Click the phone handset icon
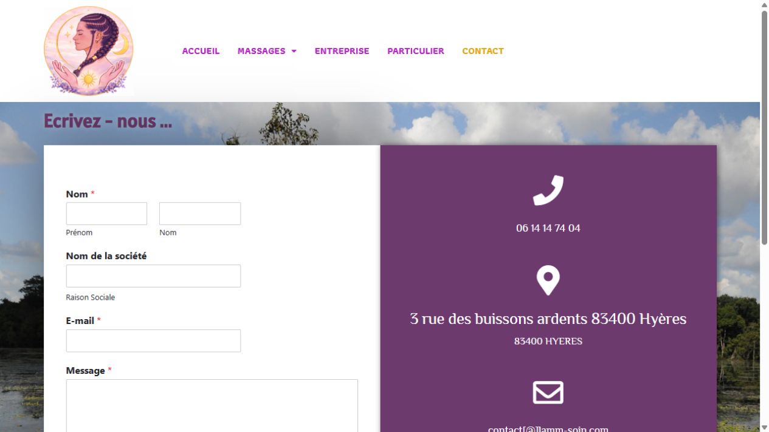Image resolution: width=769 pixels, height=432 pixels. pos(548,191)
